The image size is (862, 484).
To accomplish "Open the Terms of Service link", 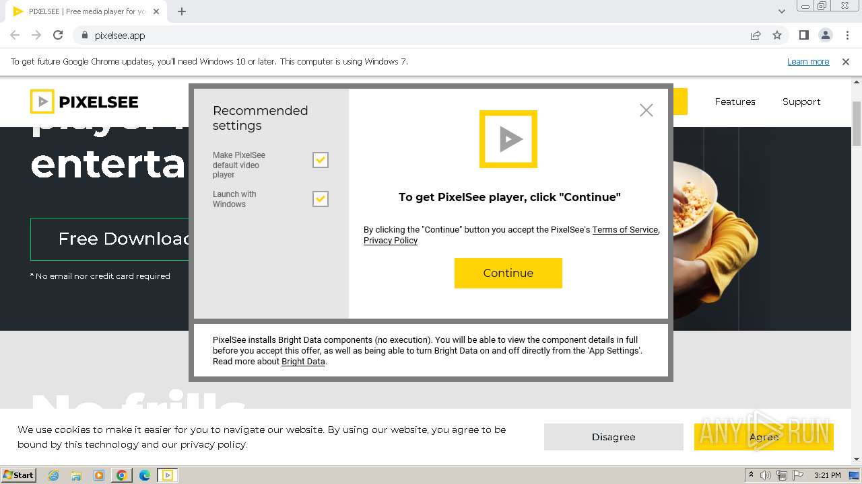I will click(x=625, y=230).
